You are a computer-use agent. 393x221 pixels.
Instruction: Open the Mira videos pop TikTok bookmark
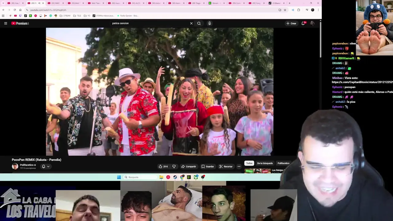pyautogui.click(x=103, y=16)
